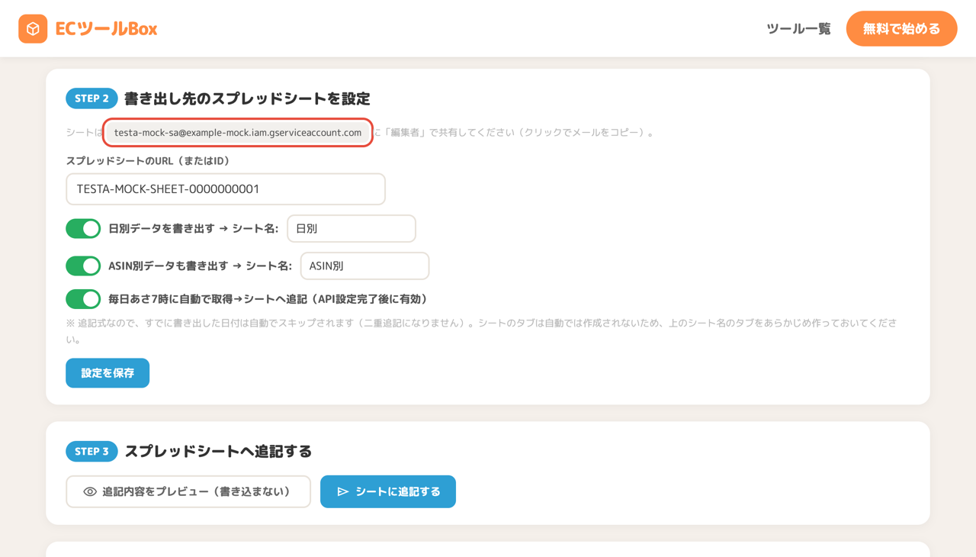
Task: Click the ※ 追記式なので note text
Action: pyautogui.click(x=481, y=331)
